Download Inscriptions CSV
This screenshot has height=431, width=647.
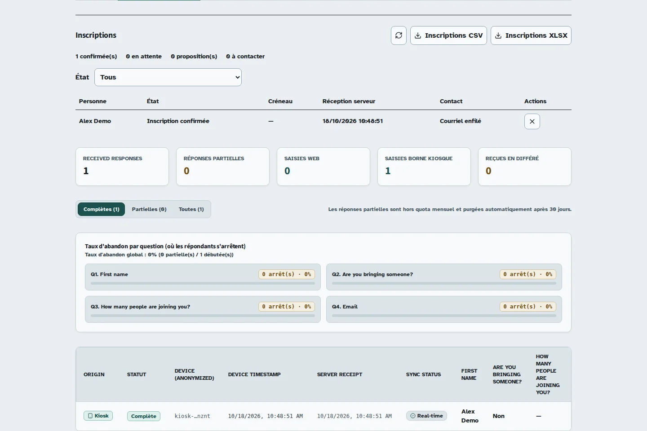(448, 35)
